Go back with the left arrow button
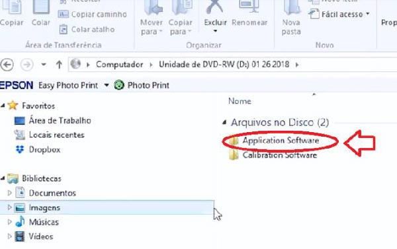Image resolution: width=397 pixels, height=249 pixels. (x=7, y=65)
